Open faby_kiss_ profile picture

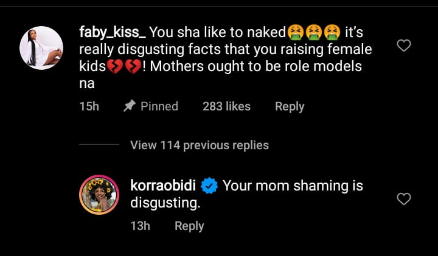[x=42, y=49]
